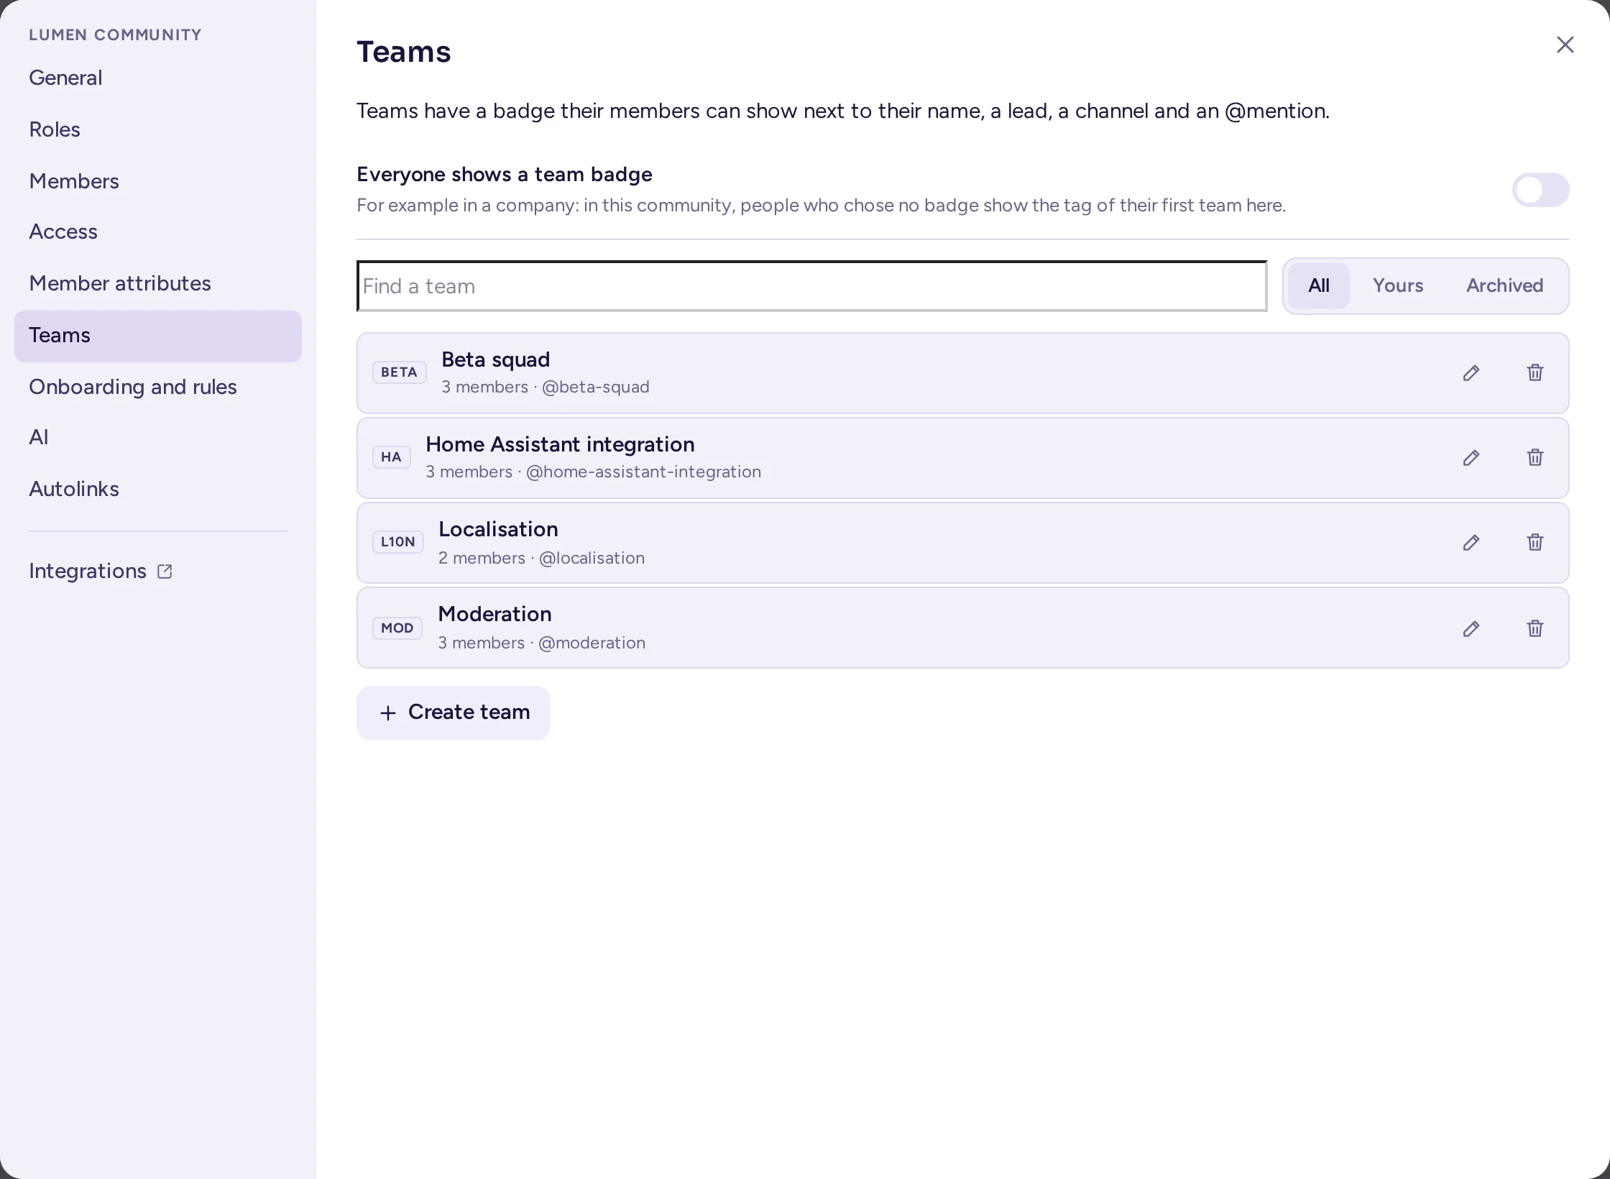Click Home Assistant integration team name
Viewport: 1610px width, 1179px height.
pos(560,444)
